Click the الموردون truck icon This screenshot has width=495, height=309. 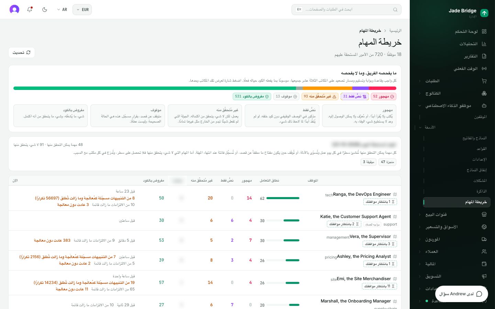(484, 239)
